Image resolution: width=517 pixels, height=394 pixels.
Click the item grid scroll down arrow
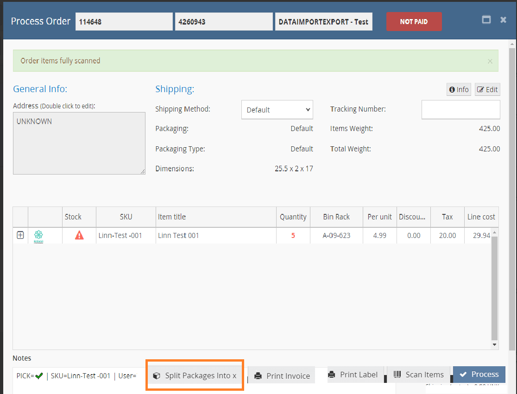[x=494, y=344]
